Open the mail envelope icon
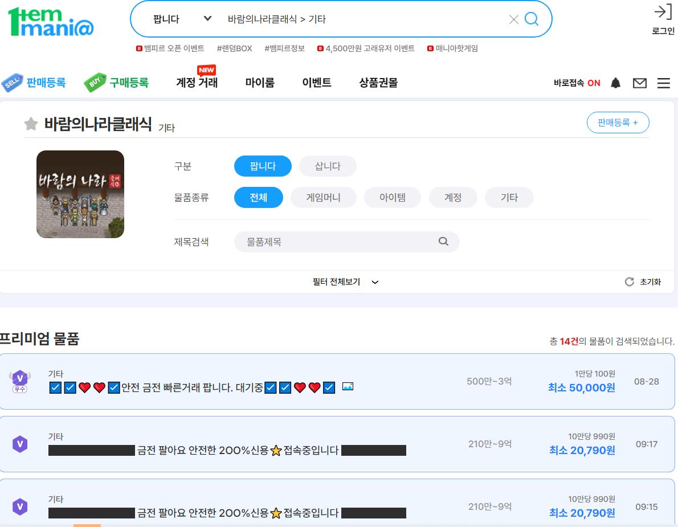678x527 pixels. [639, 83]
